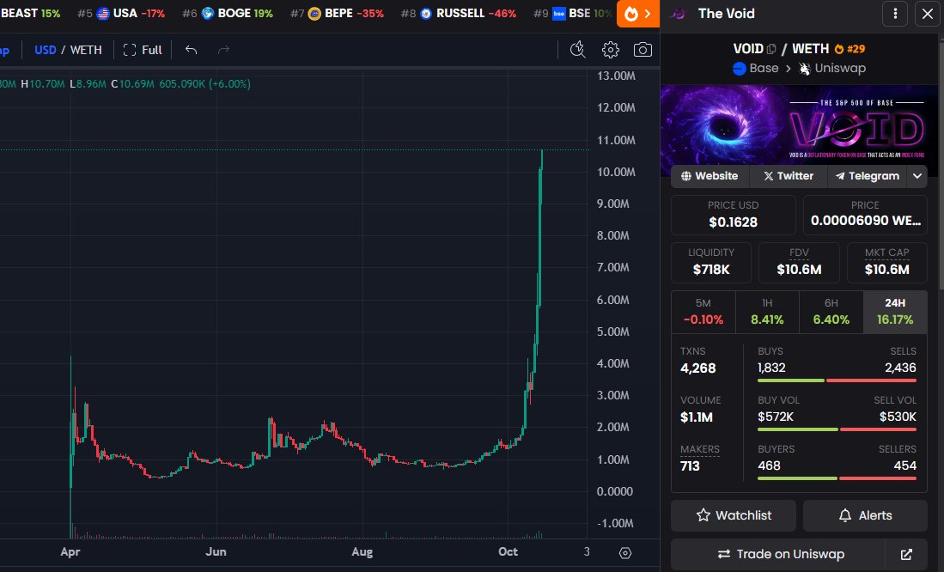This screenshot has width=944, height=572.
Task: Switch price display to USD
Action: click(46, 50)
